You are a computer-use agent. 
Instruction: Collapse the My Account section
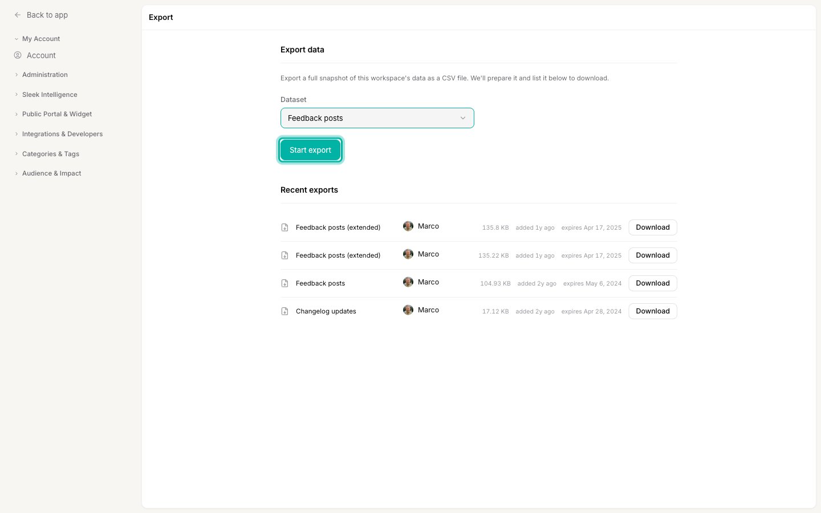point(37,39)
